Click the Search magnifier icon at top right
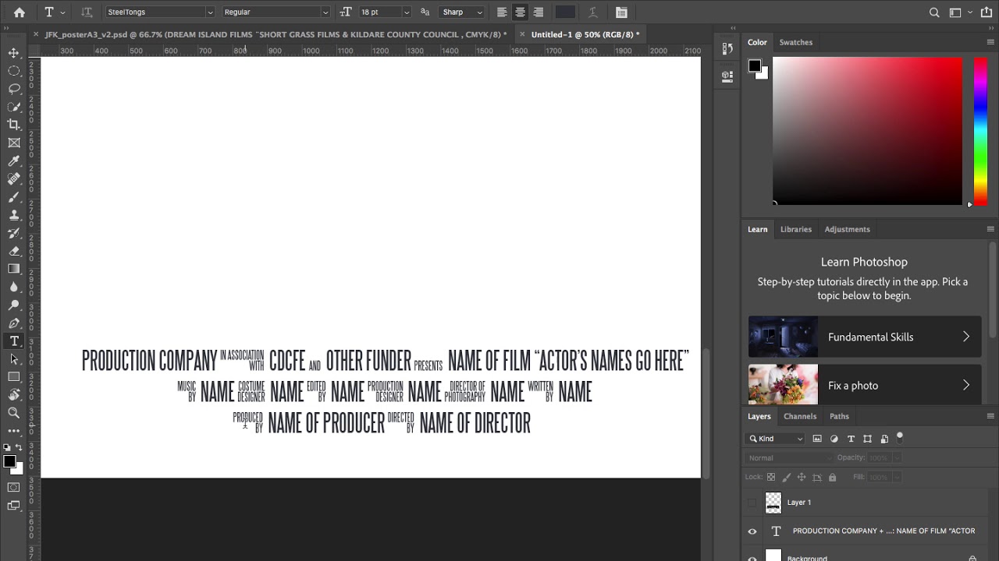Viewport: 999px width, 561px height. [x=934, y=12]
